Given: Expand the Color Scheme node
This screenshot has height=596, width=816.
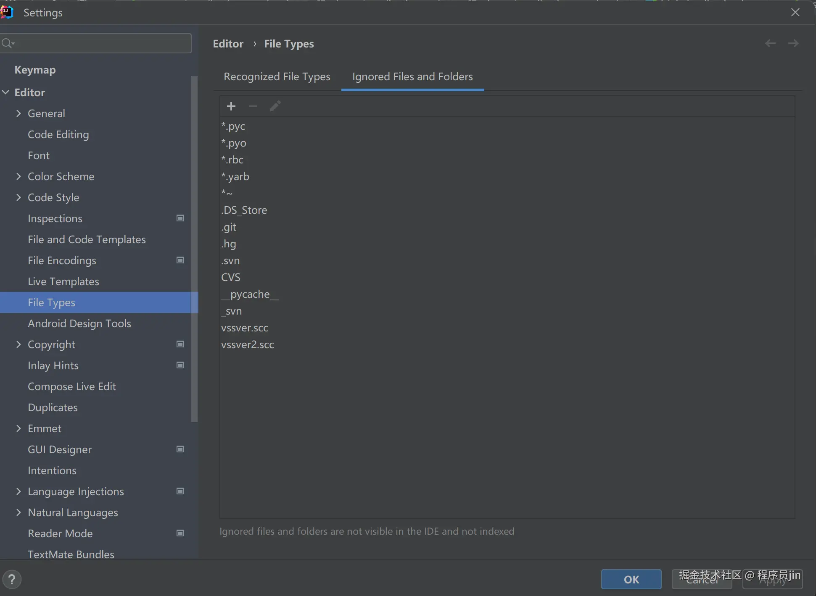Looking at the screenshot, I should 18,176.
